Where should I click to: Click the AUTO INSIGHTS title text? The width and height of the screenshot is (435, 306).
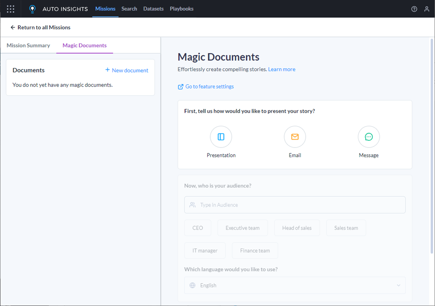65,9
